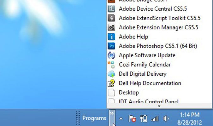
Task: Click the Adobe Bridge entry at list top
Action: pyautogui.click(x=143, y=1)
